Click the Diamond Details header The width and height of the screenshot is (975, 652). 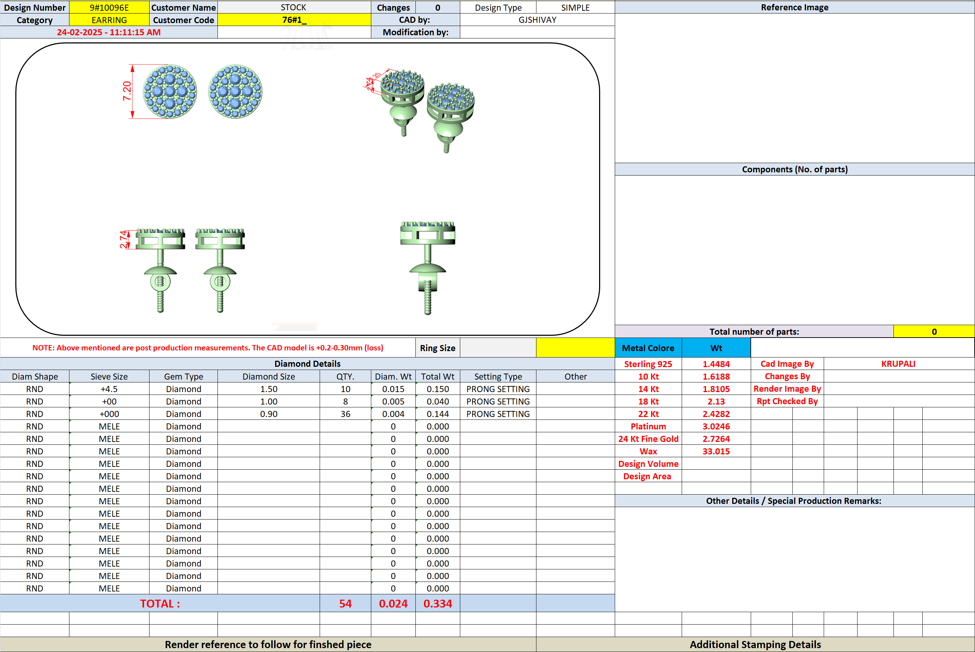tap(307, 364)
